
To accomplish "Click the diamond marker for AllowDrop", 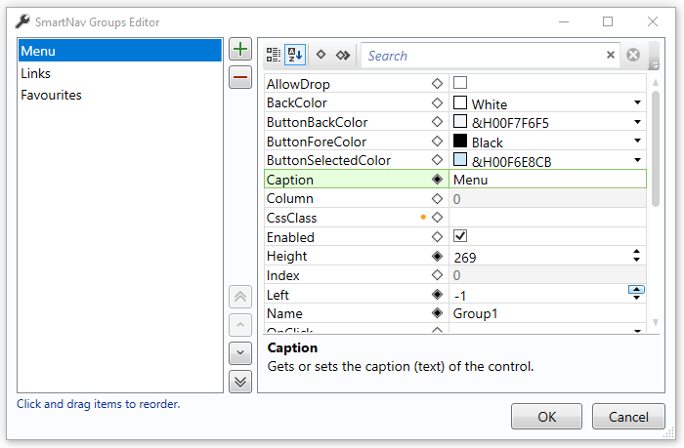I will click(437, 83).
